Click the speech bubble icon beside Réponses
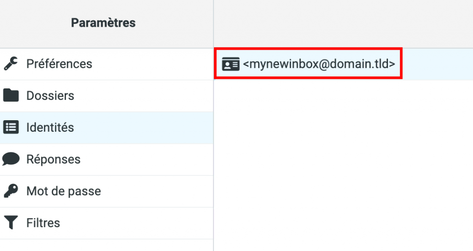Image resolution: width=473 pixels, height=251 pixels. point(11,159)
